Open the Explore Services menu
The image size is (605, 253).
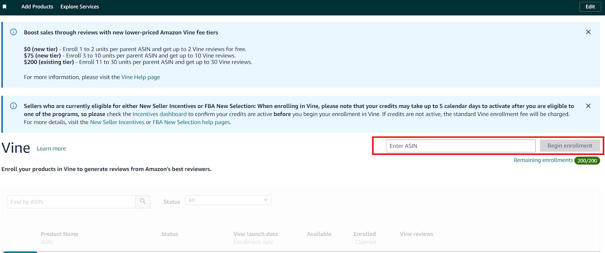point(79,7)
